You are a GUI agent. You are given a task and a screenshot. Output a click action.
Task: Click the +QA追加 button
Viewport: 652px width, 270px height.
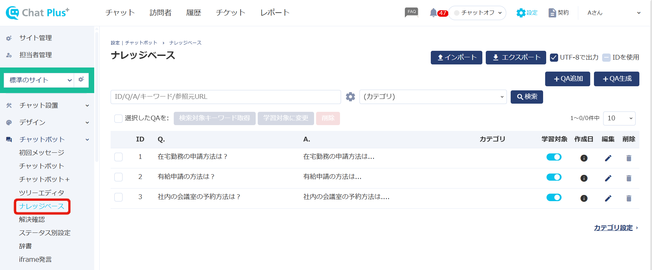568,79
